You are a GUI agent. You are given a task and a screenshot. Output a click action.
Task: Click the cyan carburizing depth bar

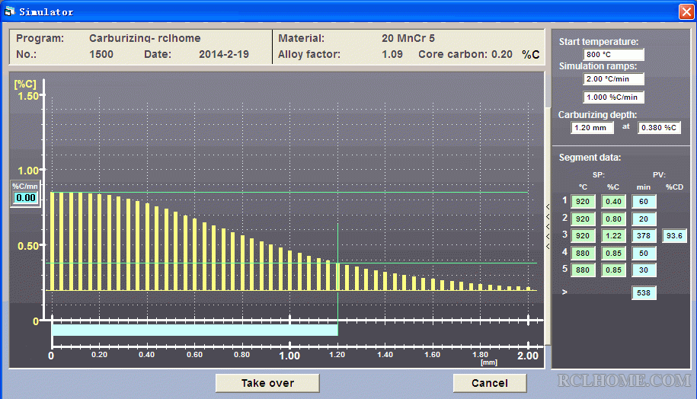195,330
